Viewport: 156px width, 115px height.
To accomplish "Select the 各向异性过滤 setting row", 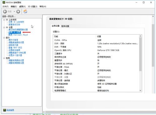I will click(96, 57).
